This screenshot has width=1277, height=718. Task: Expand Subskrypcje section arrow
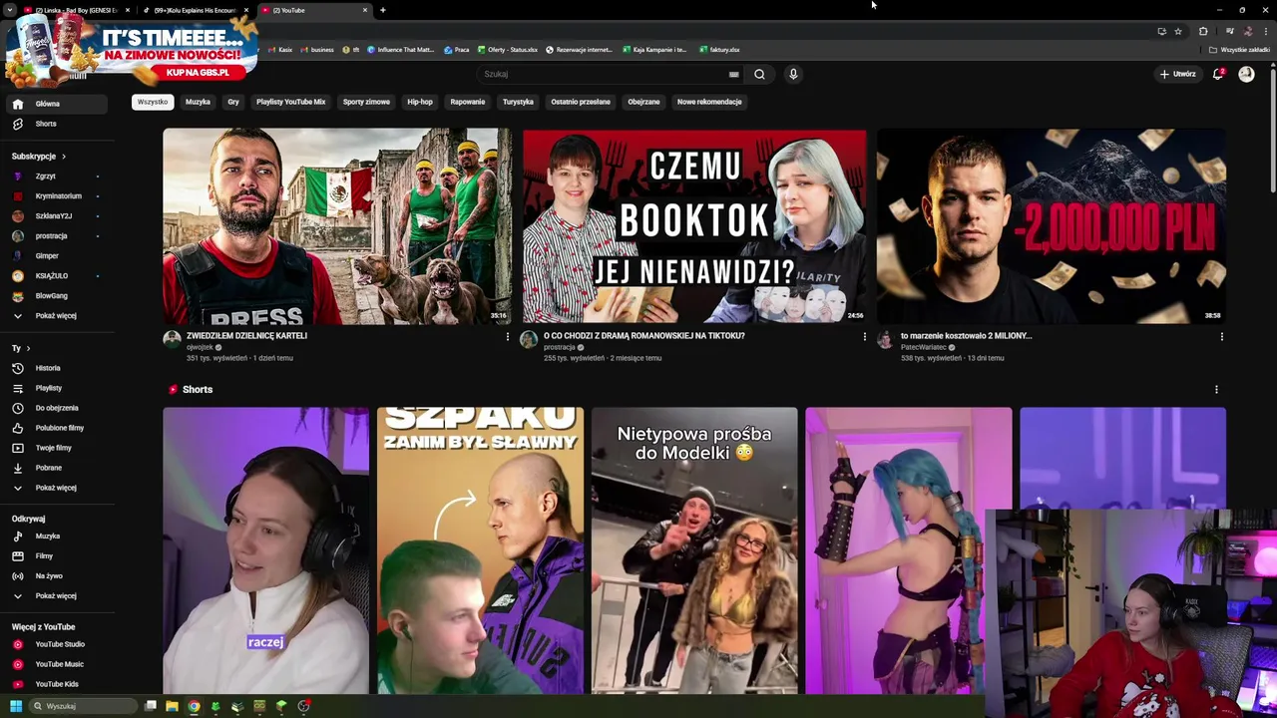64,157
